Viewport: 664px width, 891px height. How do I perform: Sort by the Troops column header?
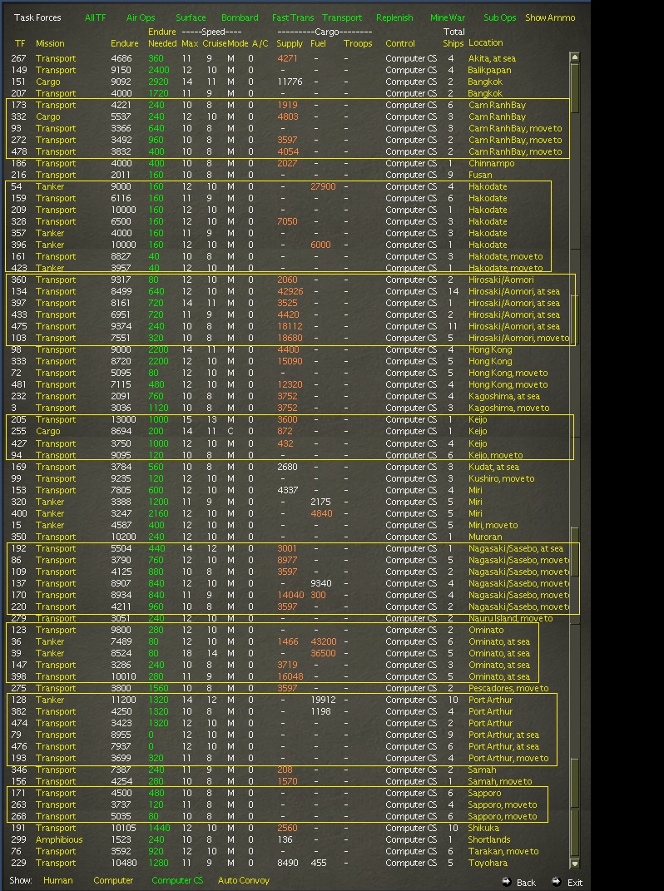(358, 43)
